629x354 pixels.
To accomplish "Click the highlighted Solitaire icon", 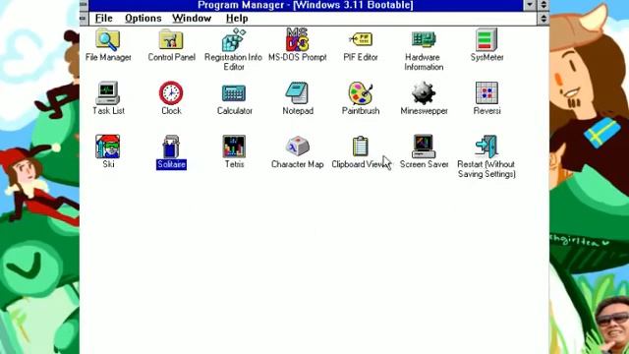I will click(x=171, y=147).
